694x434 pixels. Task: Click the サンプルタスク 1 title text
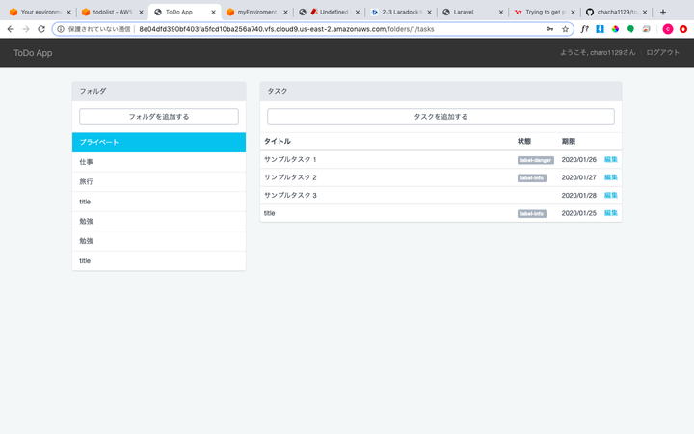[290, 159]
